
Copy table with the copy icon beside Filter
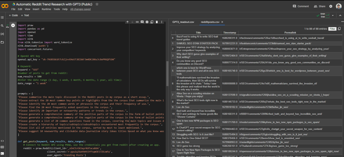tap(339, 29)
